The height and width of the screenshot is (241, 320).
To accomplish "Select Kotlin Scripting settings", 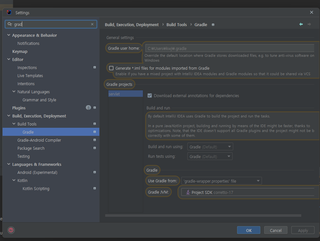I will click(x=36, y=188).
